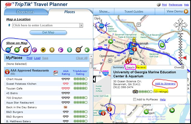Toggle the red restaurants fork icon under Show on Map
The width and height of the screenshot is (191, 124).
[x=26, y=50]
